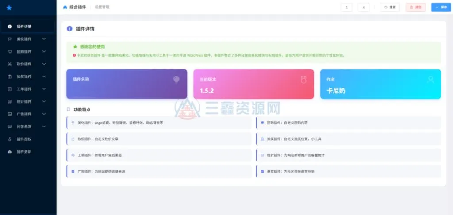The width and height of the screenshot is (453, 215).
Task: Click the 综合插件 breadcrumb title
Action: click(78, 7)
